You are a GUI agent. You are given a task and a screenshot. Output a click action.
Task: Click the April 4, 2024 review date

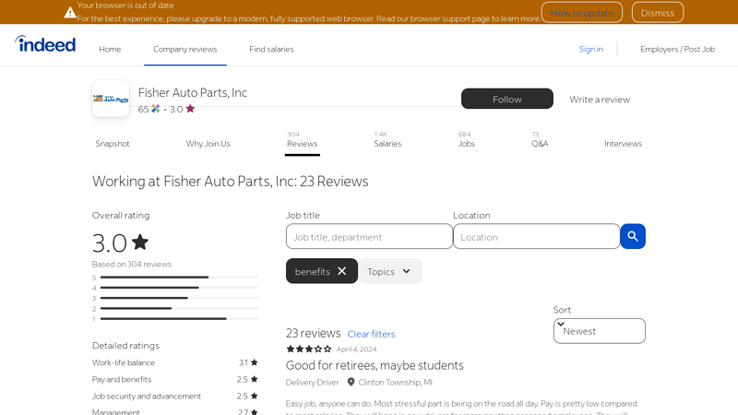coord(356,350)
